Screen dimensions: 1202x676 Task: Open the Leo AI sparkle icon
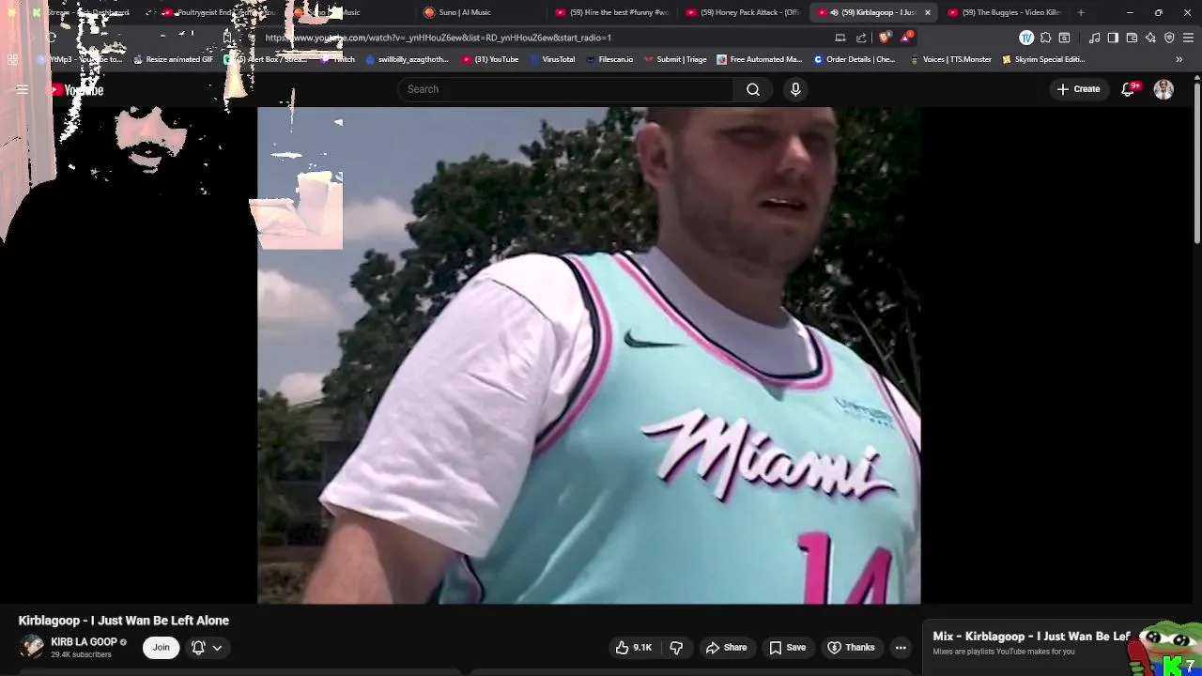[x=1150, y=38]
